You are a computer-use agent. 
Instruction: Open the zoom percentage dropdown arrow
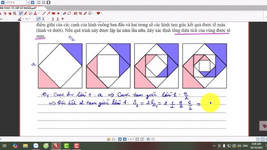pos(28,3)
